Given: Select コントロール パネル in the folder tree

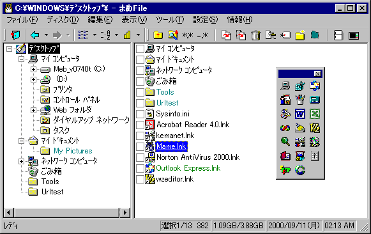Looking at the screenshot, I should (76, 100).
